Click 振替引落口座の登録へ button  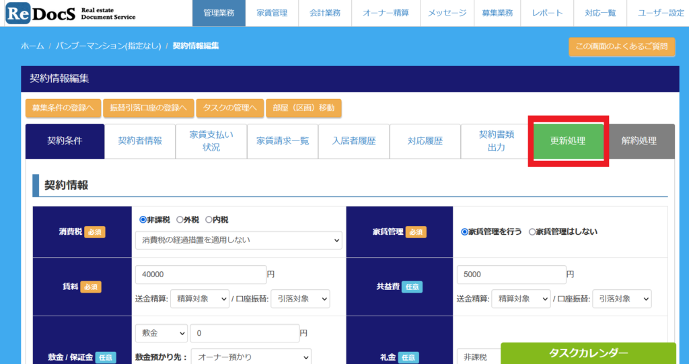149,108
